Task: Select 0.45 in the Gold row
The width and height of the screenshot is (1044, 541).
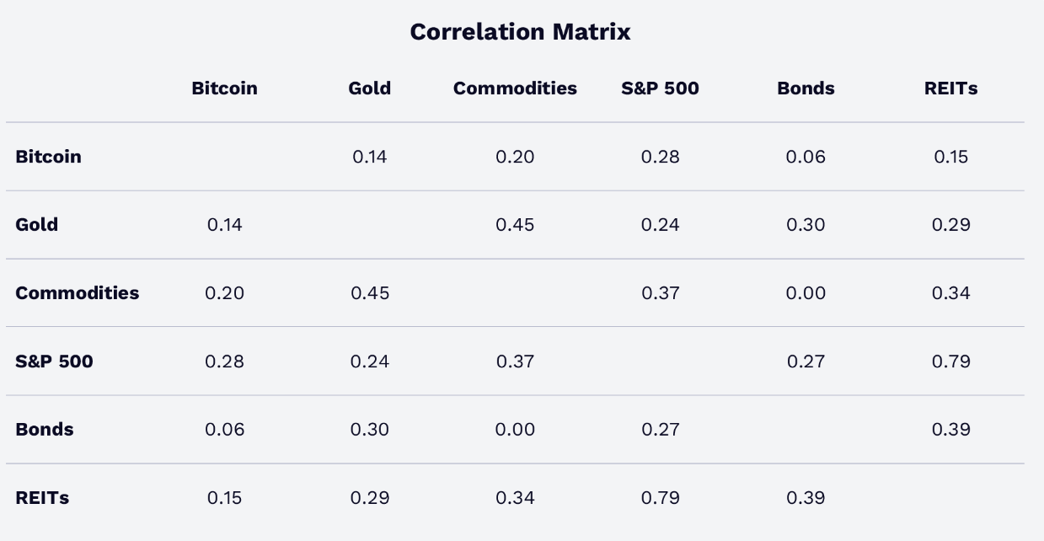Action: [x=515, y=225]
